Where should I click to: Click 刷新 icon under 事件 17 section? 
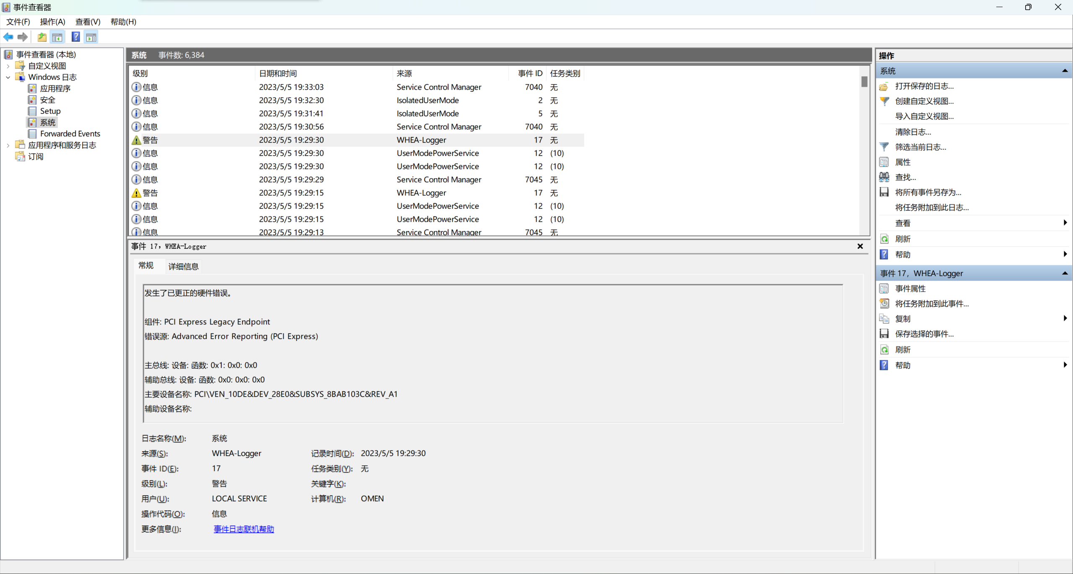tap(884, 350)
